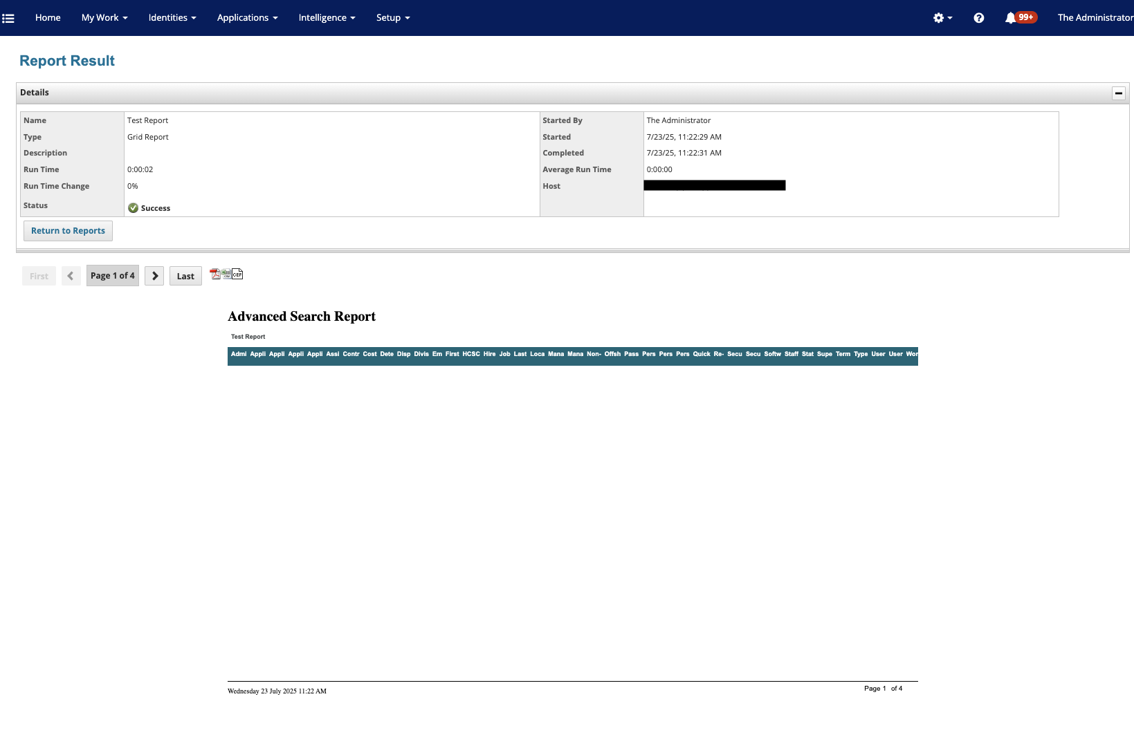Export report as CSV
The image size is (1134, 737).
pyautogui.click(x=226, y=274)
